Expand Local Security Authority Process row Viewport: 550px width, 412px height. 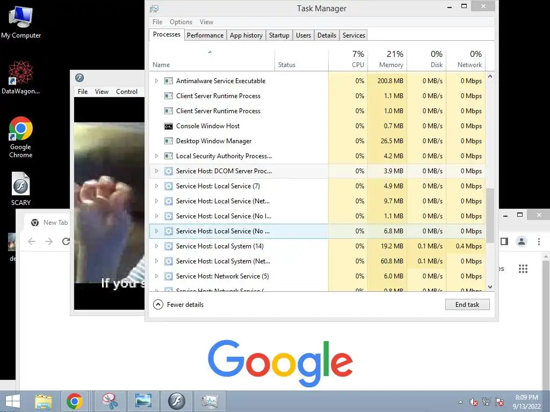coord(156,156)
